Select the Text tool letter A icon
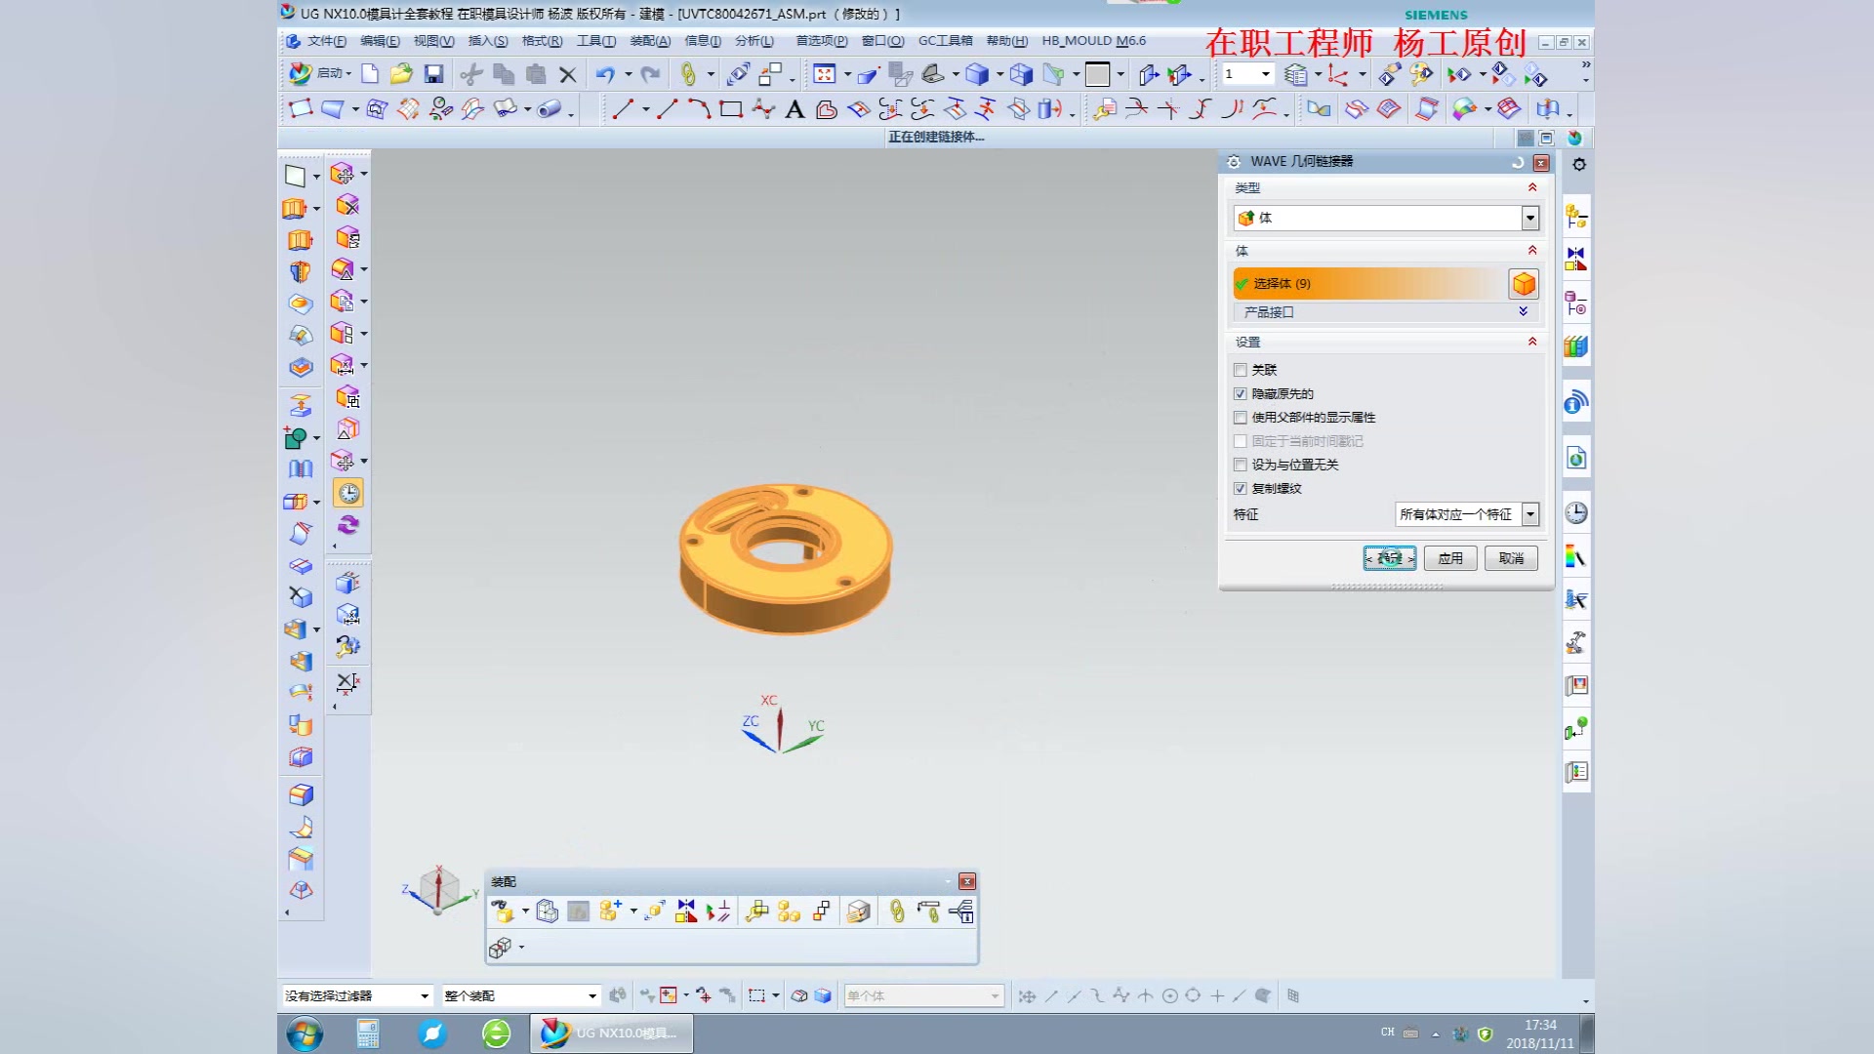This screenshot has height=1054, width=1874. pos(794,109)
